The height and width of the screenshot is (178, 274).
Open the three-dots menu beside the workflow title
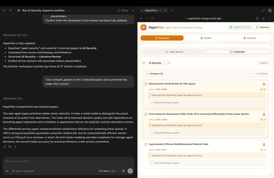point(68,11)
